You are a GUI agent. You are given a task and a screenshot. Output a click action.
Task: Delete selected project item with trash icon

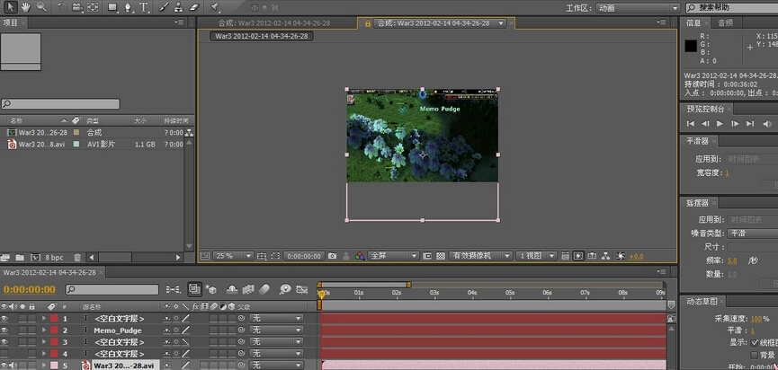(77, 257)
